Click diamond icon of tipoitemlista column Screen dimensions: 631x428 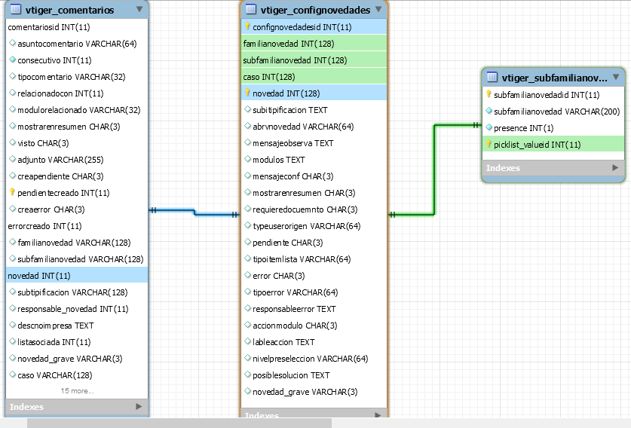tap(248, 258)
